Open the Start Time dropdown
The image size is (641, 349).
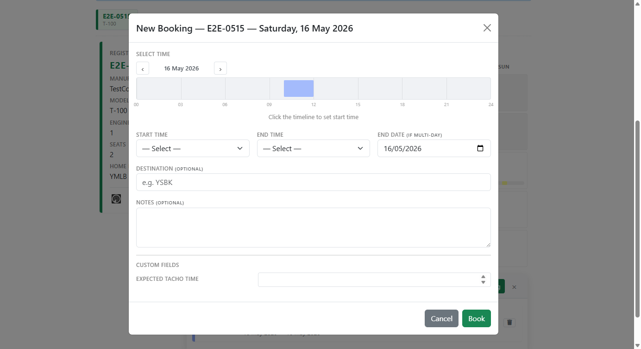[x=193, y=148]
